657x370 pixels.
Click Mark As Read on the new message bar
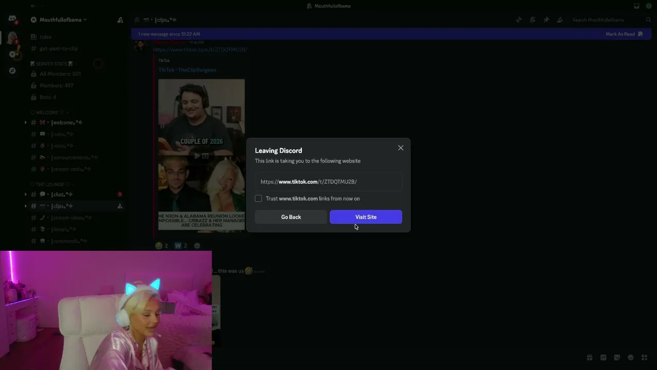point(624,34)
